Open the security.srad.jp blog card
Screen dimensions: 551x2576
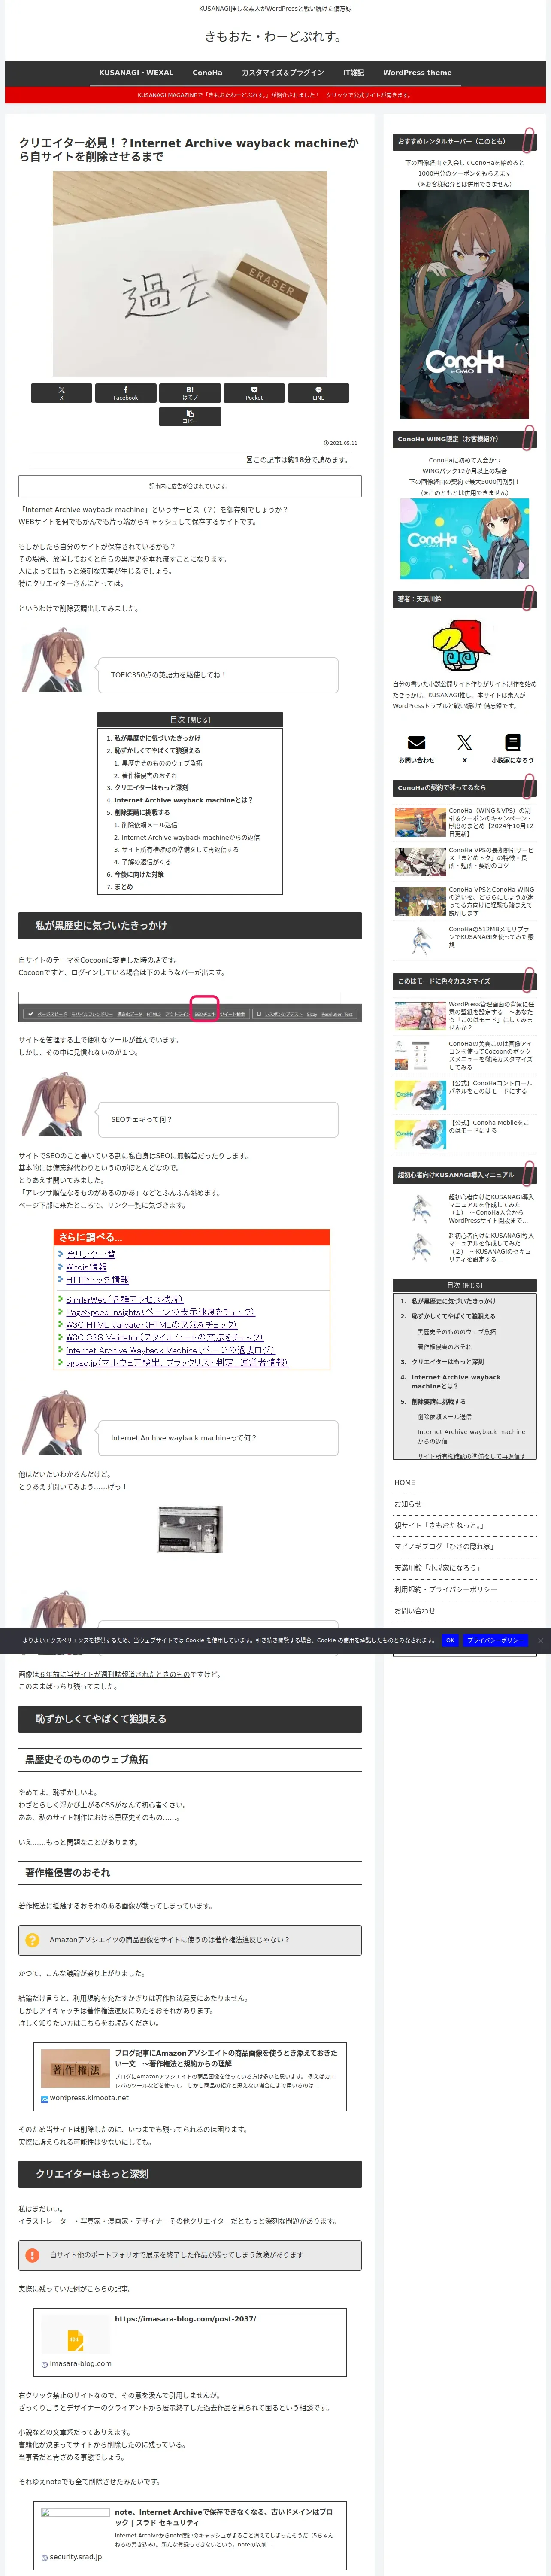[190, 2535]
